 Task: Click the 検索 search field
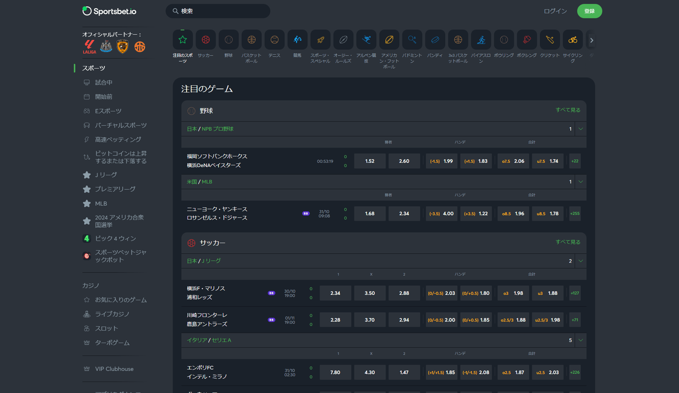218,11
